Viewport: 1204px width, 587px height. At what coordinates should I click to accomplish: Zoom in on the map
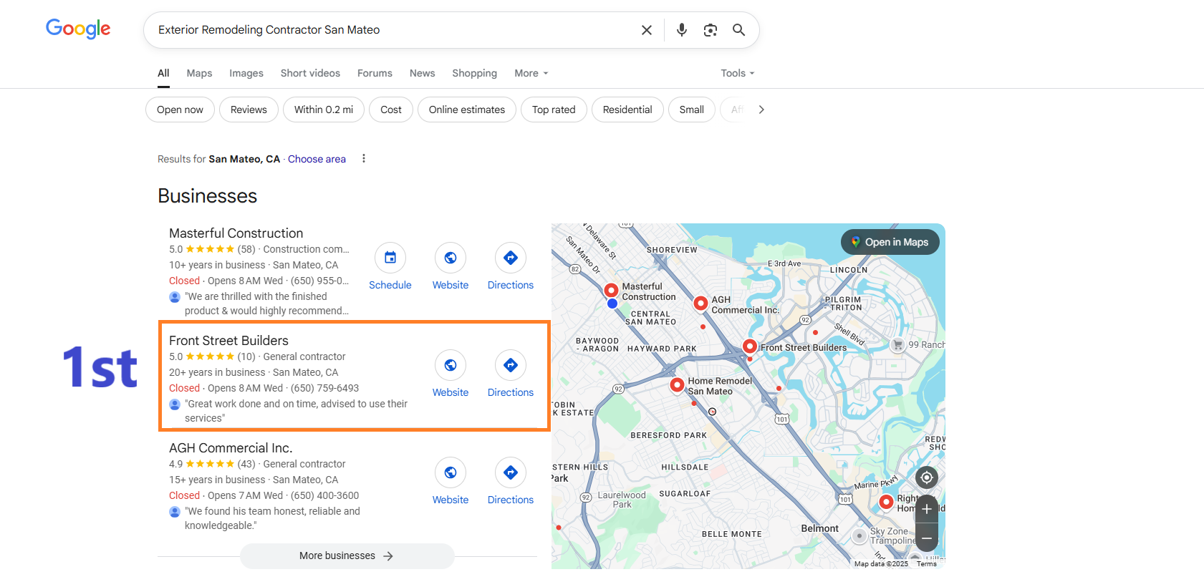click(927, 509)
